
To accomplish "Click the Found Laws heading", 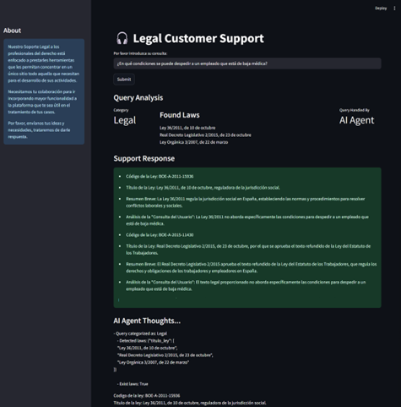I will pyautogui.click(x=180, y=115).
